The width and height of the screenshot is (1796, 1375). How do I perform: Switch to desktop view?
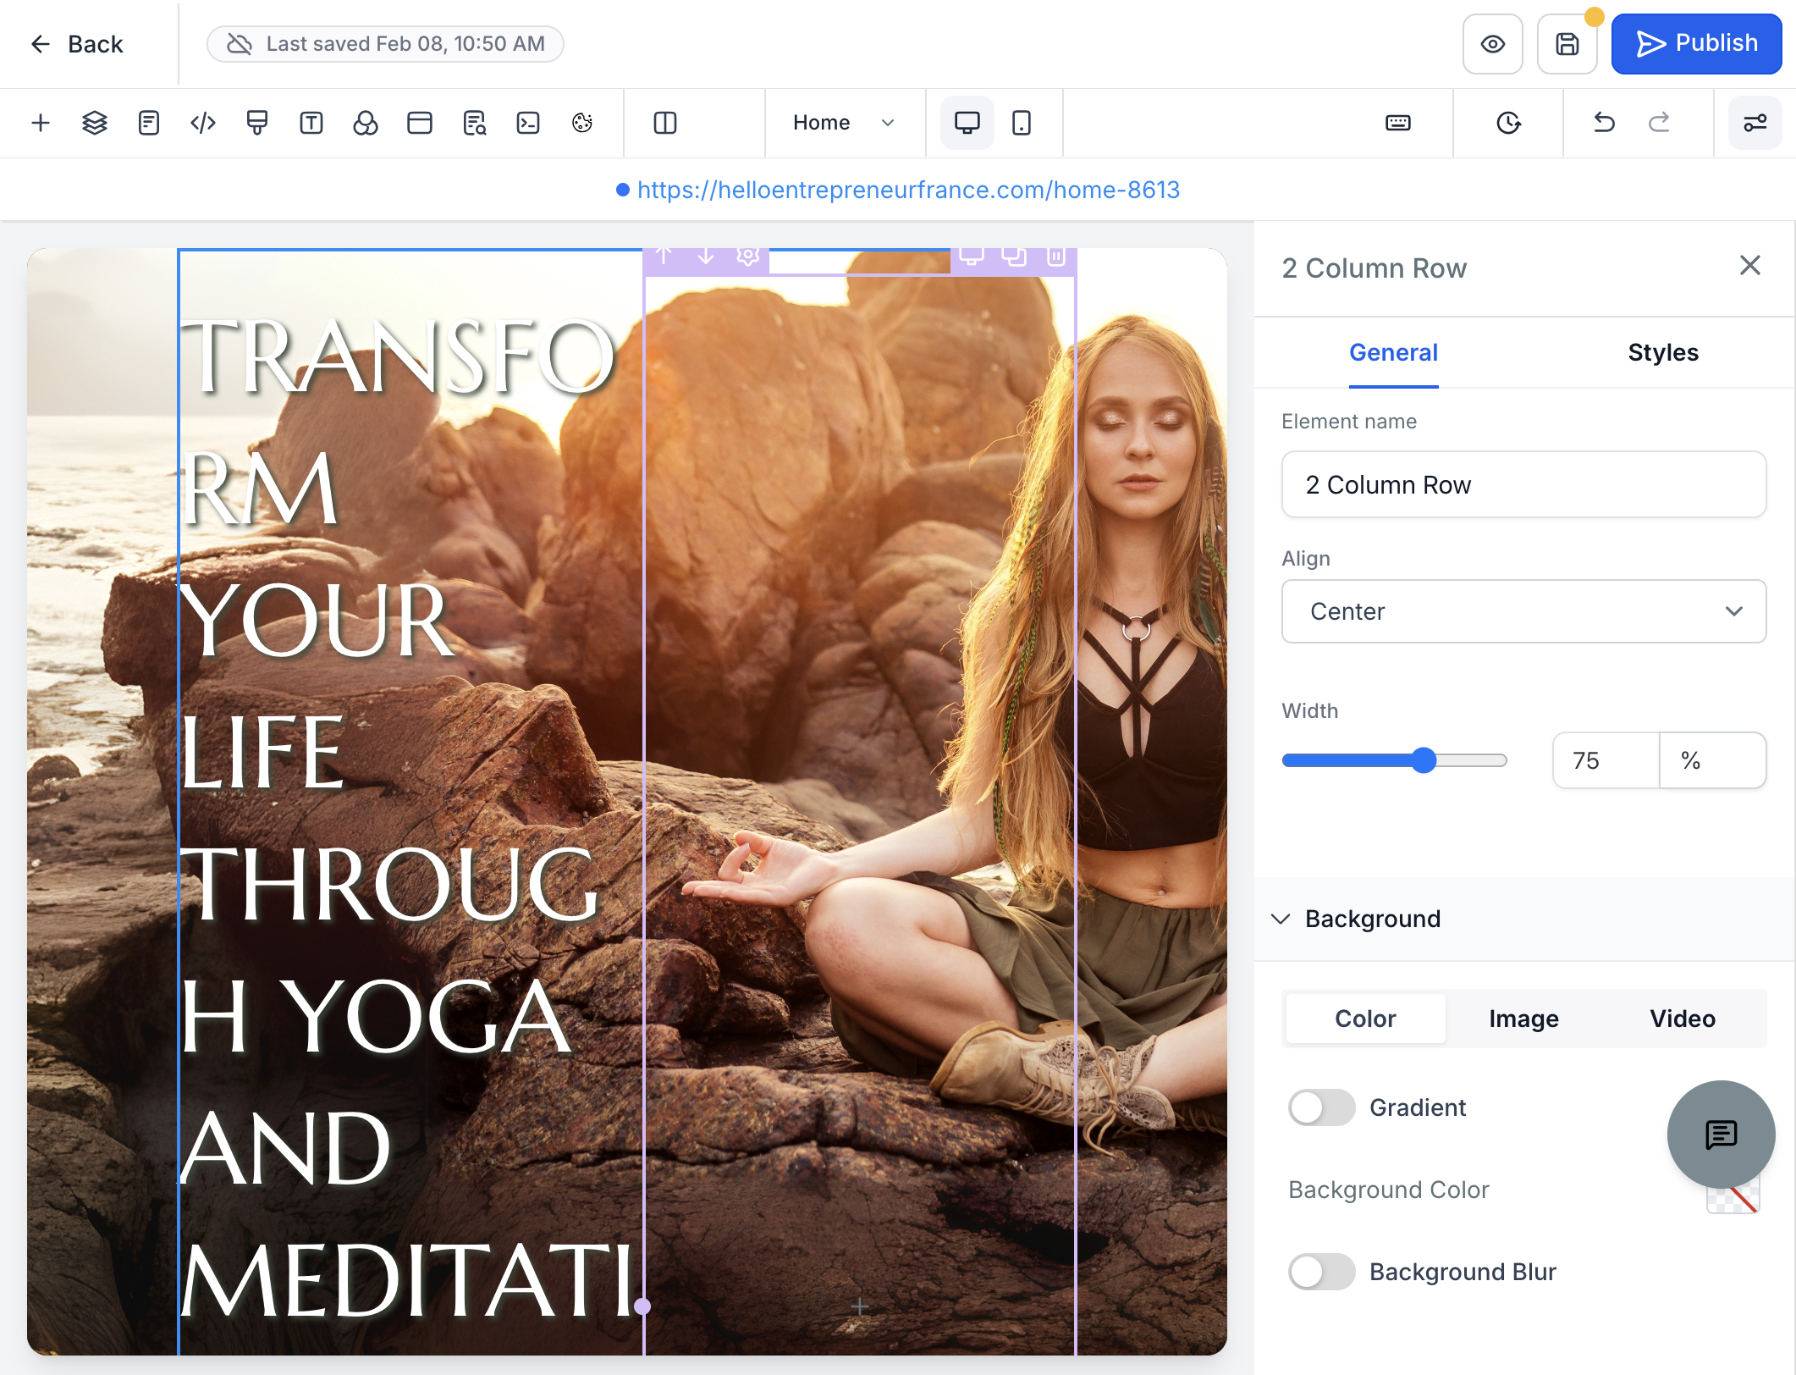[x=967, y=124]
